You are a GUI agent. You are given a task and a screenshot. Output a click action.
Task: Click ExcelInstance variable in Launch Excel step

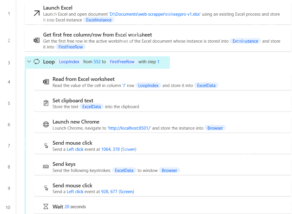tap(99, 20)
